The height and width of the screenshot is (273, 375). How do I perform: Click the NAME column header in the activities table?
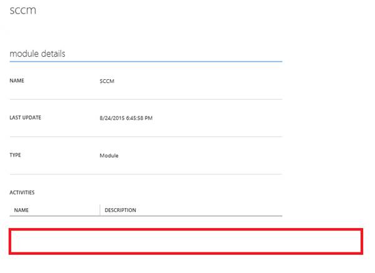(21, 210)
